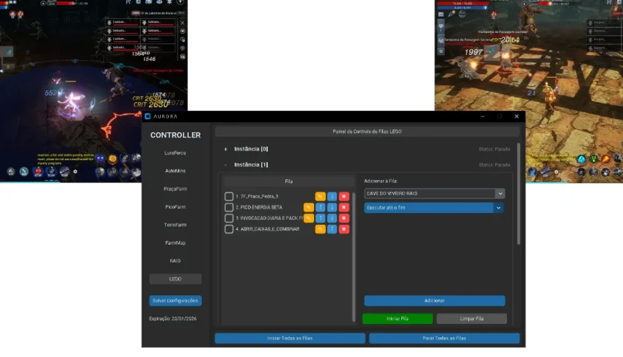Close the enemy list in left game window
The height and width of the screenshot is (357, 623).
(183, 22)
